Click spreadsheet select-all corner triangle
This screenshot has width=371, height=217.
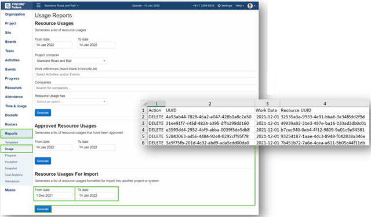[144, 104]
